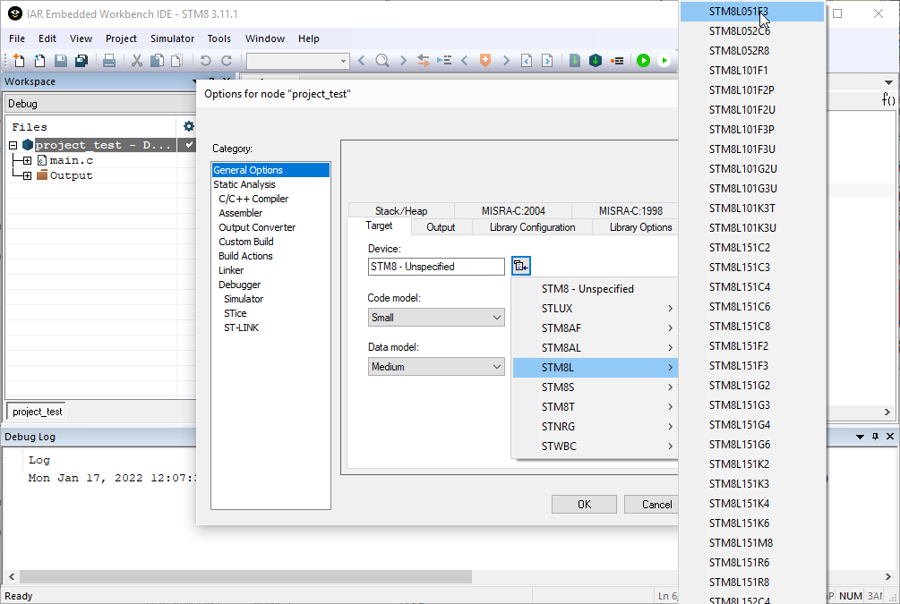Open the STM8AF device family
900x604 pixels.
595,328
